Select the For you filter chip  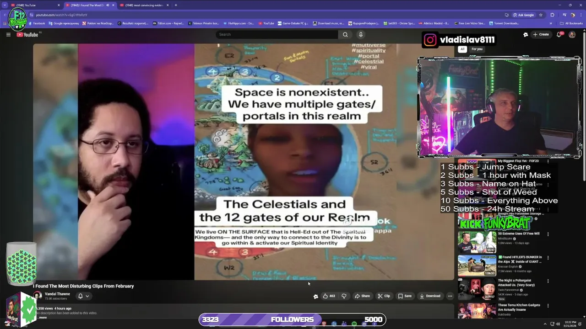(x=477, y=49)
